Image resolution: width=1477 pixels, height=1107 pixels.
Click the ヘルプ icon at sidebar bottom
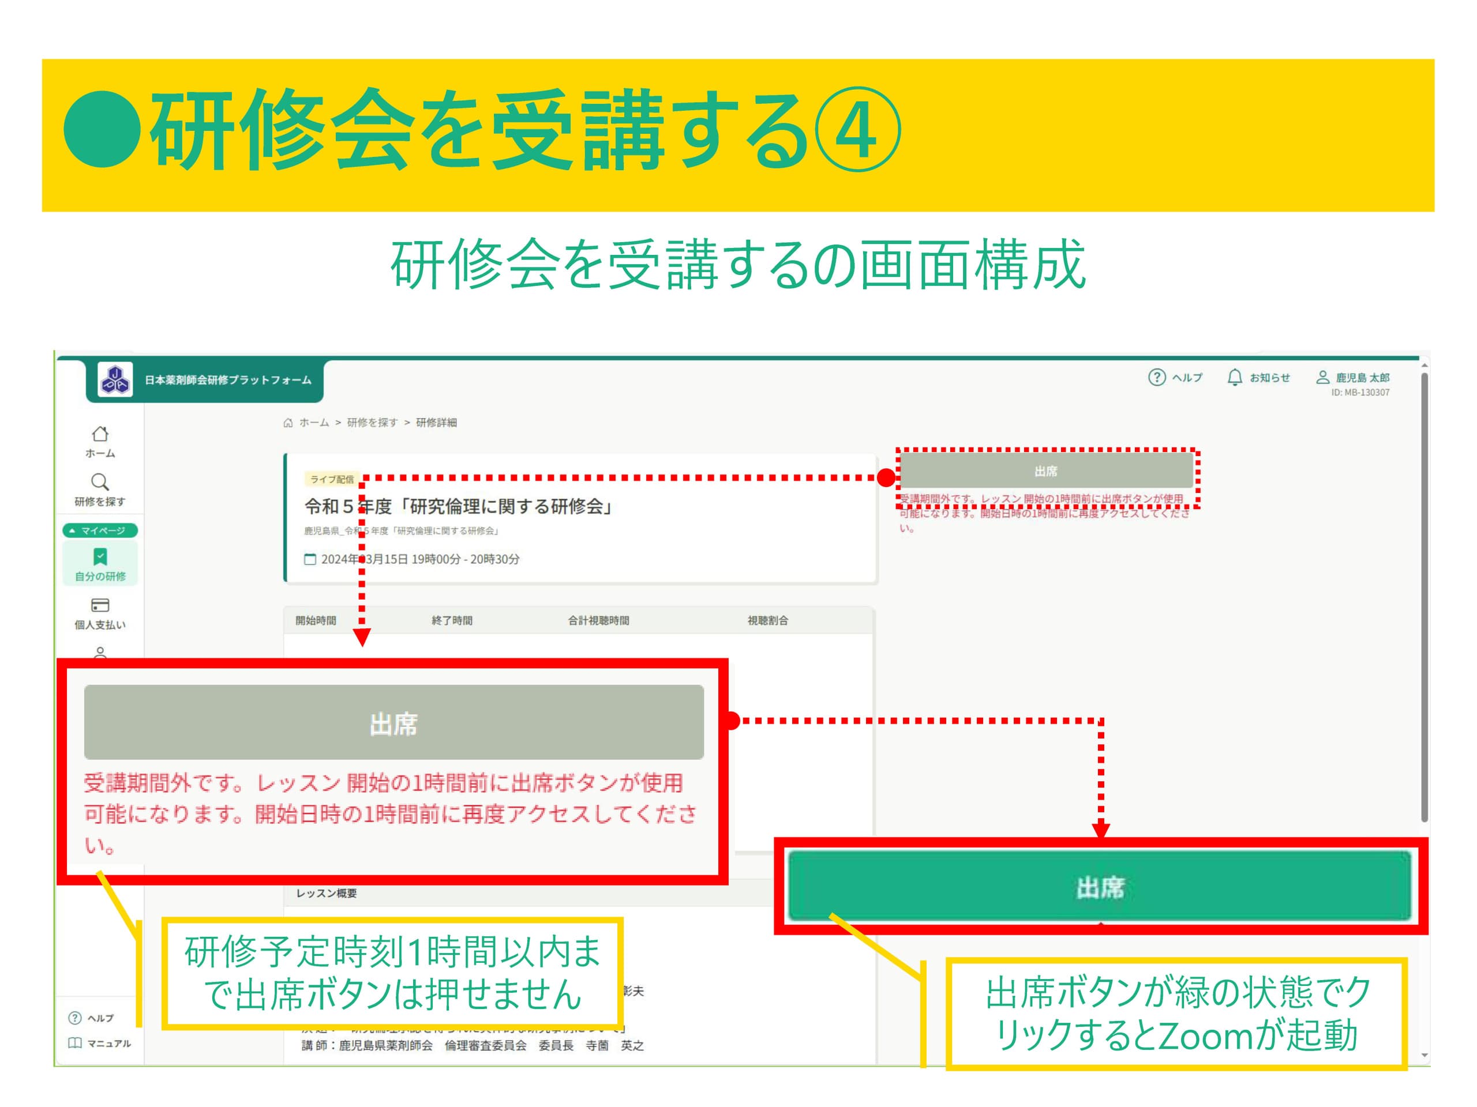pos(75,1018)
